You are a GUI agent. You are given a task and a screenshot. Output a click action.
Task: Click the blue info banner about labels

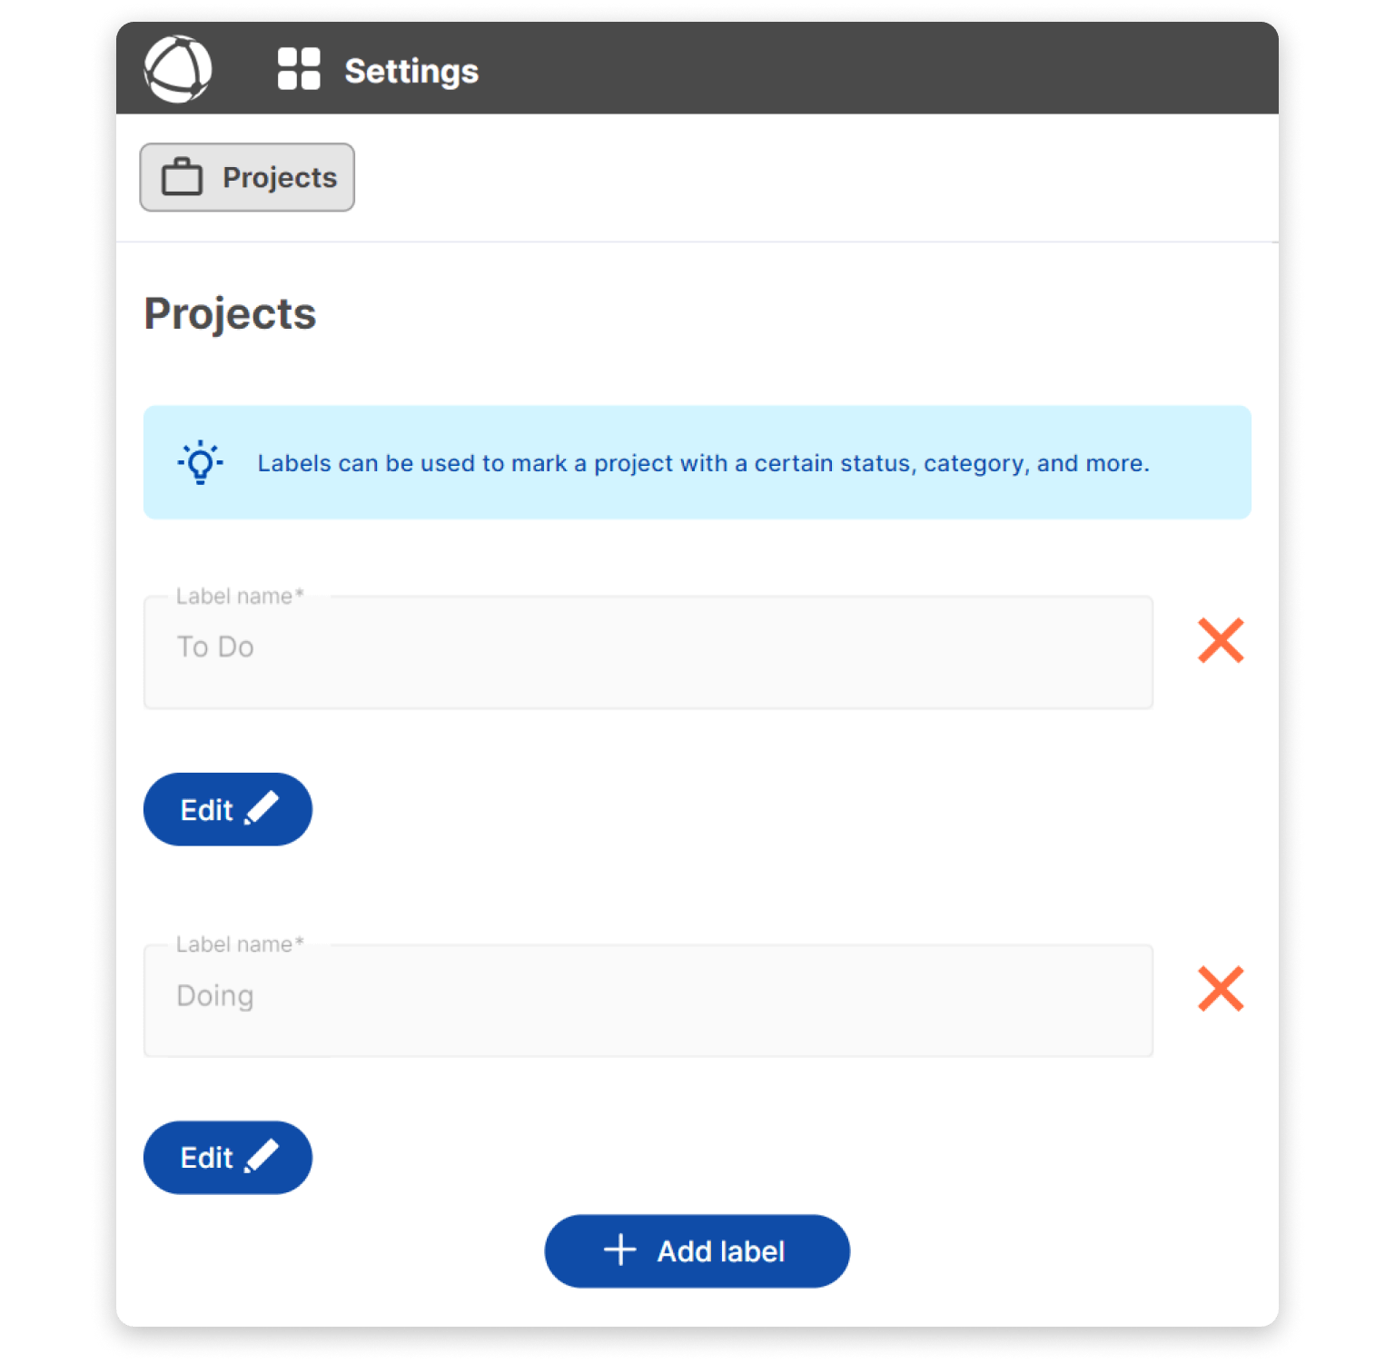(x=697, y=462)
